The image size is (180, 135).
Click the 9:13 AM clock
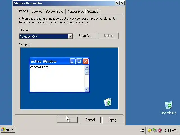click(170, 130)
